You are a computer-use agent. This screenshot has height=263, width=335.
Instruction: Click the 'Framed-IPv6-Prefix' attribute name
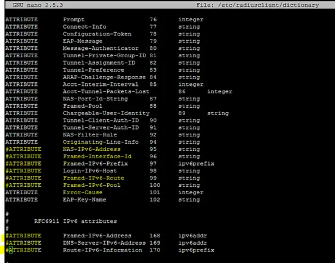[96, 164]
